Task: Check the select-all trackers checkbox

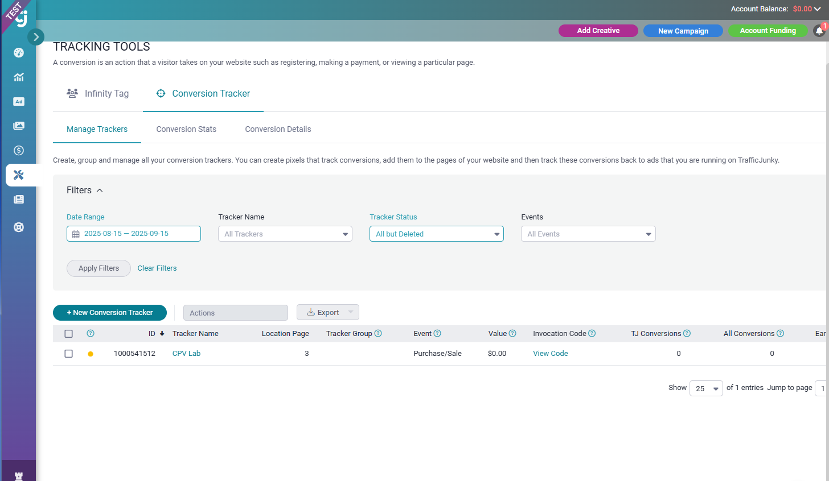Action: click(69, 334)
